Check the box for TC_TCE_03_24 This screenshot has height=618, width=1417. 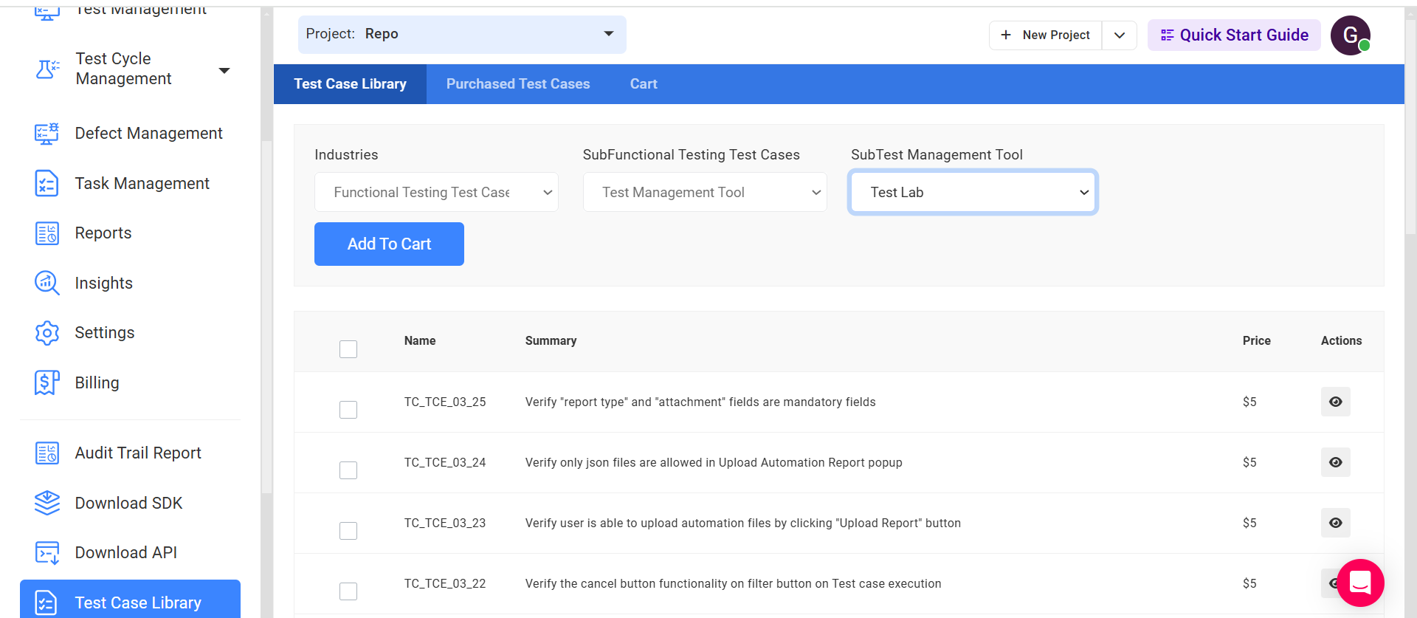pyautogui.click(x=348, y=470)
